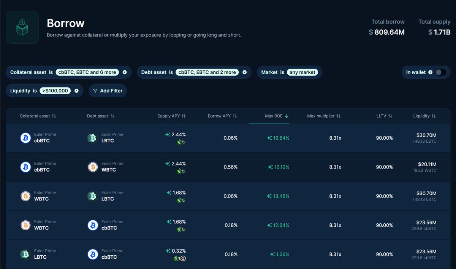Click cbBTC collateral icon in cbBTC/LBTC row

point(25,138)
